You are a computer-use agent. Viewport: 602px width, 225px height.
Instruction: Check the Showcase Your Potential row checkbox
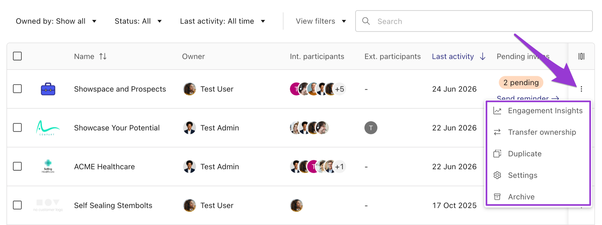coord(17,128)
